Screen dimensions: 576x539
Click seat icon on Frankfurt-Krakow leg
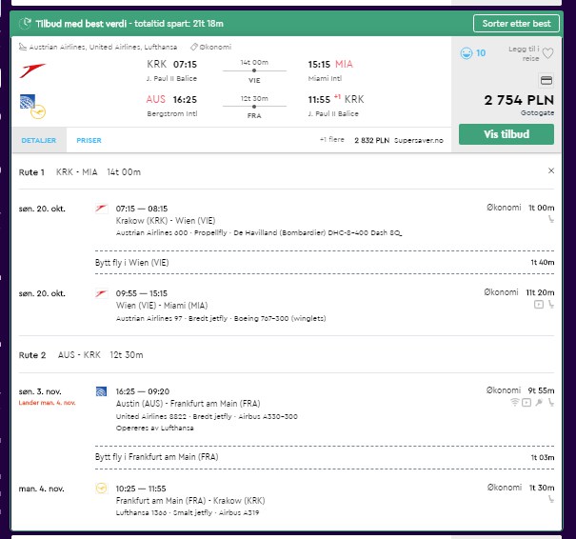[x=551, y=499]
